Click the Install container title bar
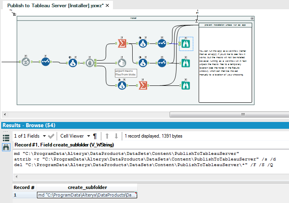This screenshot has height=203, width=289. 133,18
